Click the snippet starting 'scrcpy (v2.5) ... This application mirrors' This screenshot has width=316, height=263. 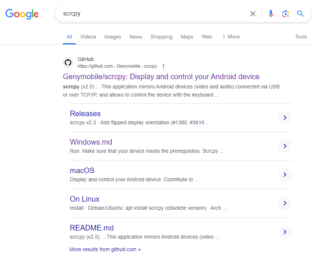pos(171,91)
